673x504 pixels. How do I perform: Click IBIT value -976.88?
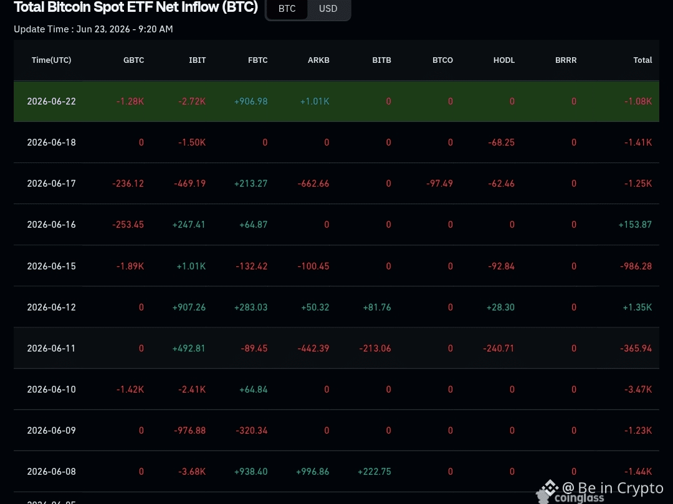[189, 431]
